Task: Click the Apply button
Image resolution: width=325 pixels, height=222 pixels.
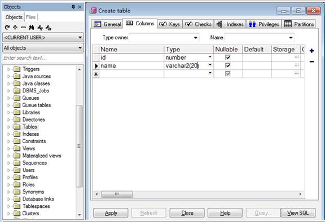Action: click(x=111, y=213)
